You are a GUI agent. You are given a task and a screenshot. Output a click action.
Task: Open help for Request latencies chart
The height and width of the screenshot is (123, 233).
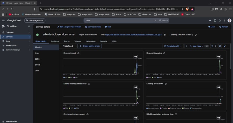coord(164,53)
